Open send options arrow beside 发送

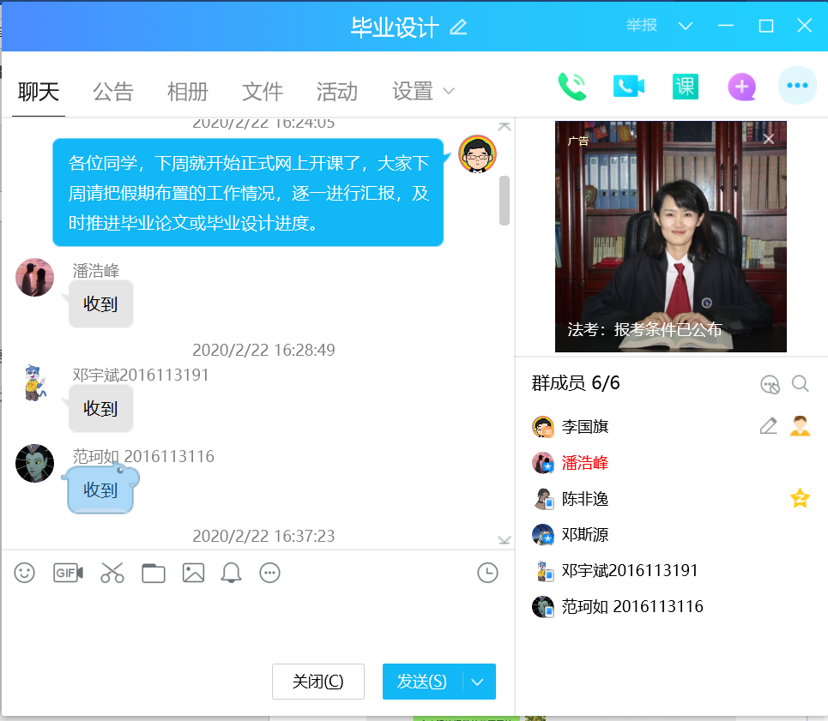[x=479, y=682]
